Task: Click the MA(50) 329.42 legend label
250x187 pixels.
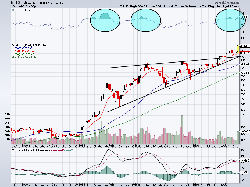Action: [x=24, y=48]
